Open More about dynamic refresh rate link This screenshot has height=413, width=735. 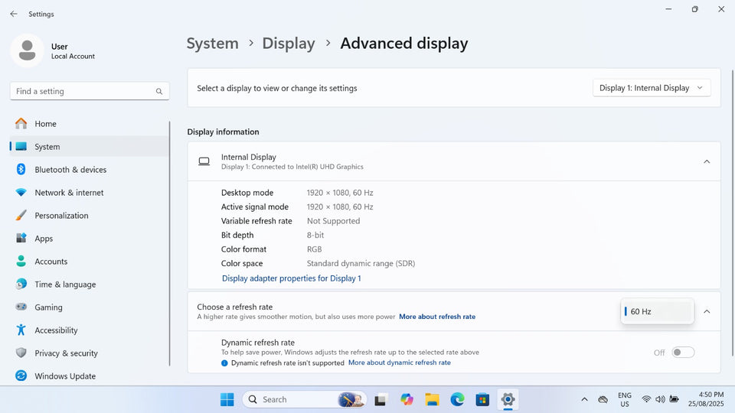click(400, 363)
